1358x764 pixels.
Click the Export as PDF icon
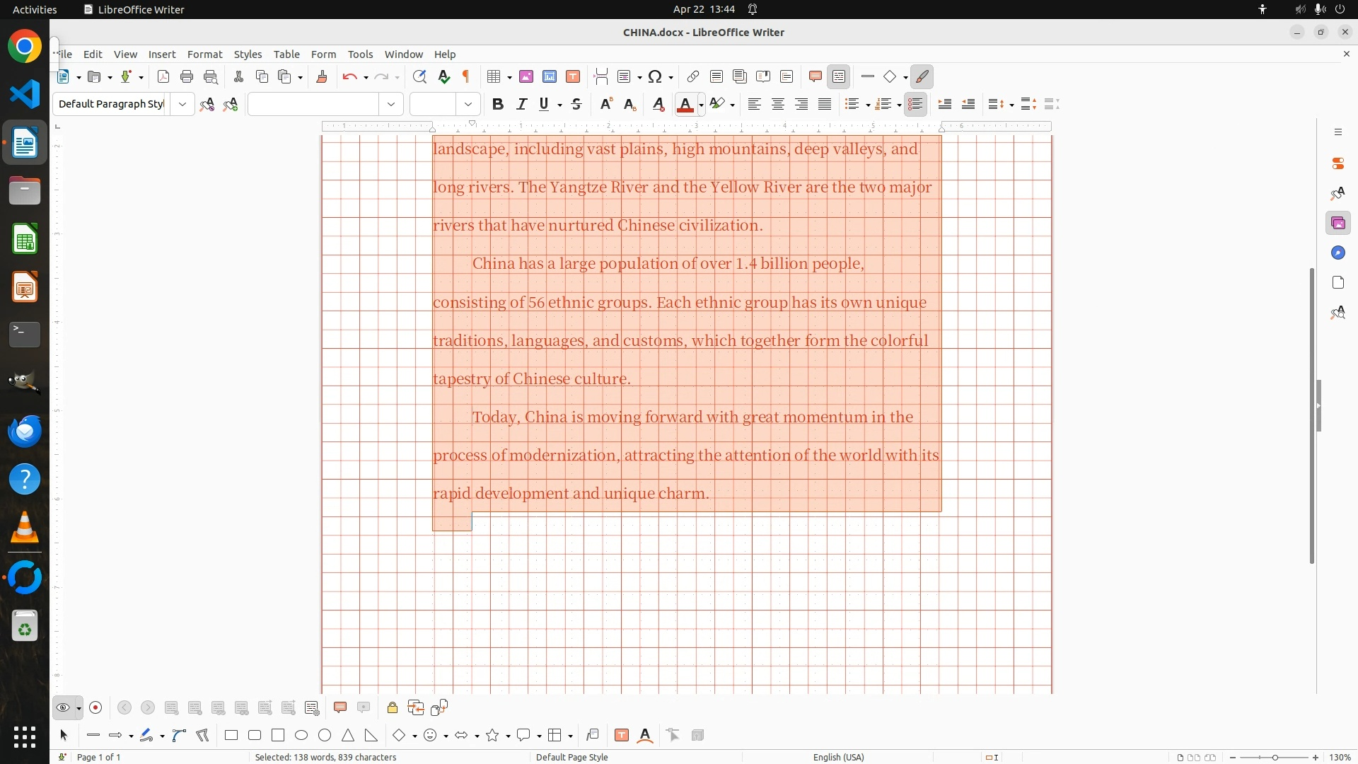(163, 76)
